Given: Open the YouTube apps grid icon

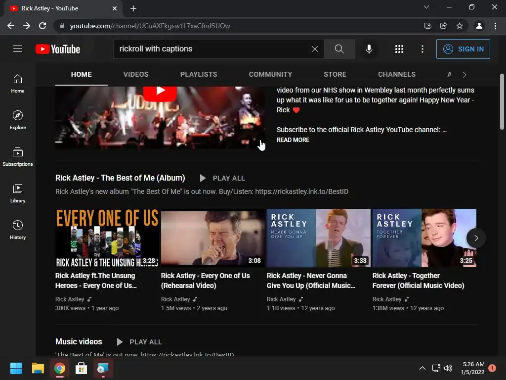Looking at the screenshot, I should click(399, 49).
